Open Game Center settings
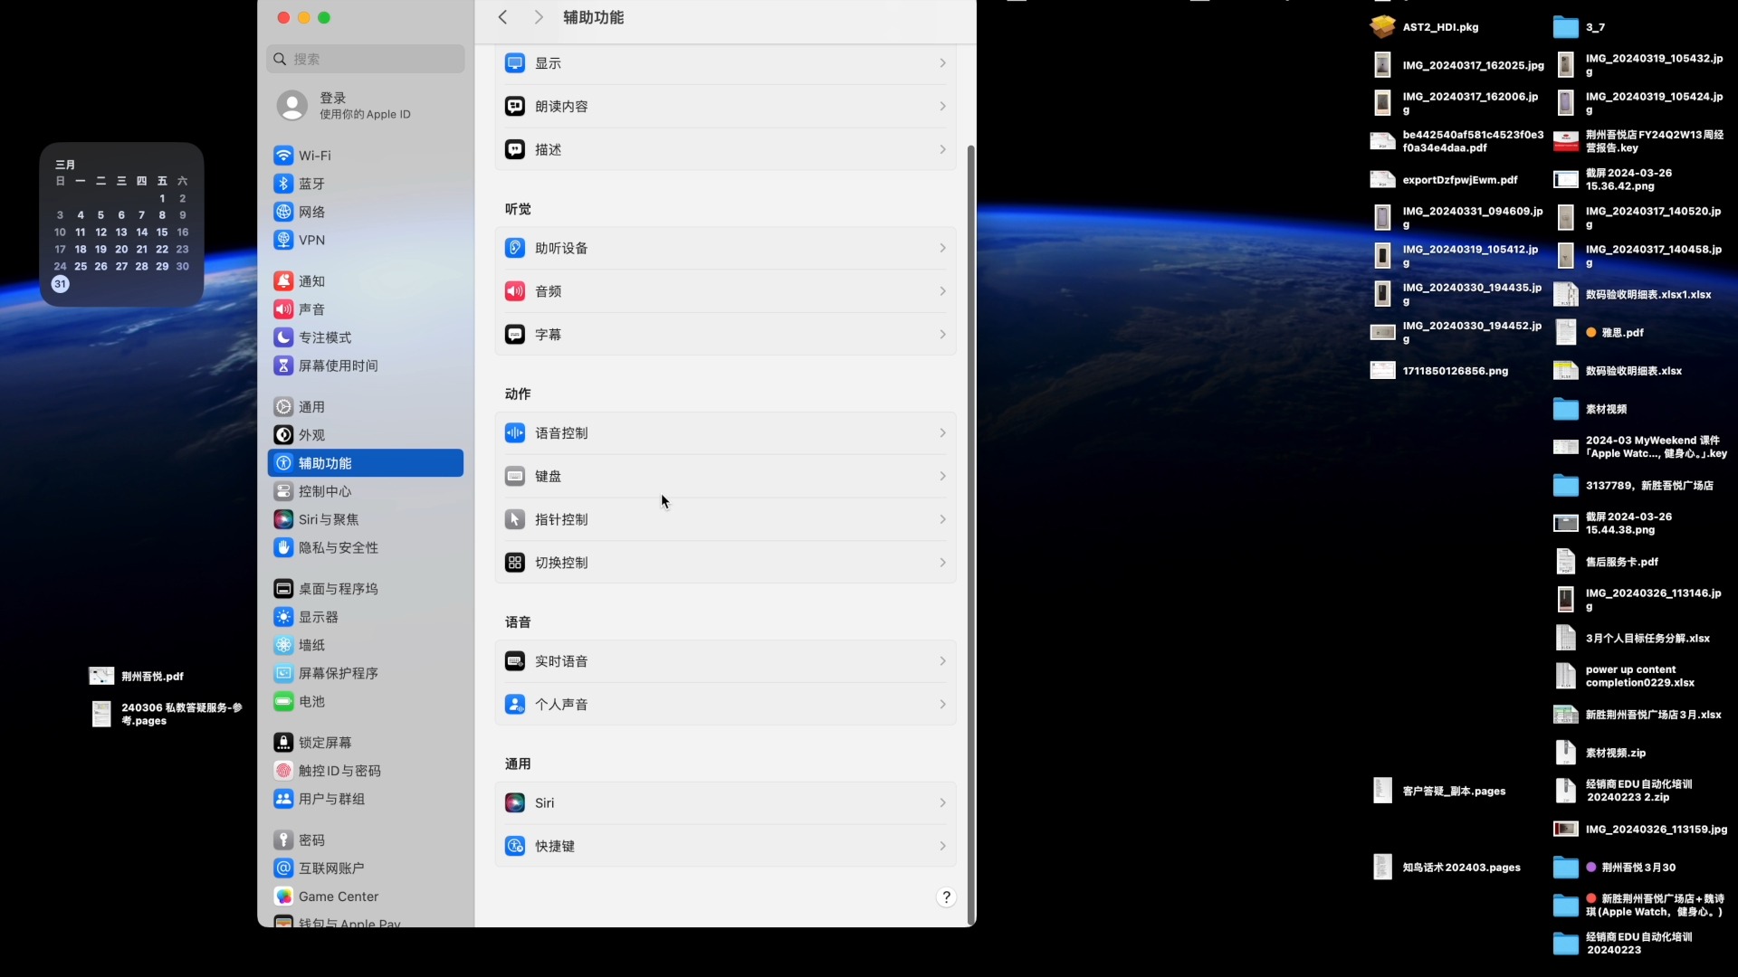Viewport: 1738px width, 977px height. click(337, 896)
